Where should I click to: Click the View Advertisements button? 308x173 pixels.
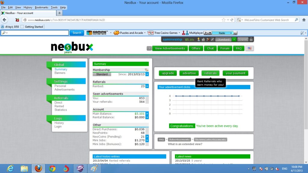[170, 48]
